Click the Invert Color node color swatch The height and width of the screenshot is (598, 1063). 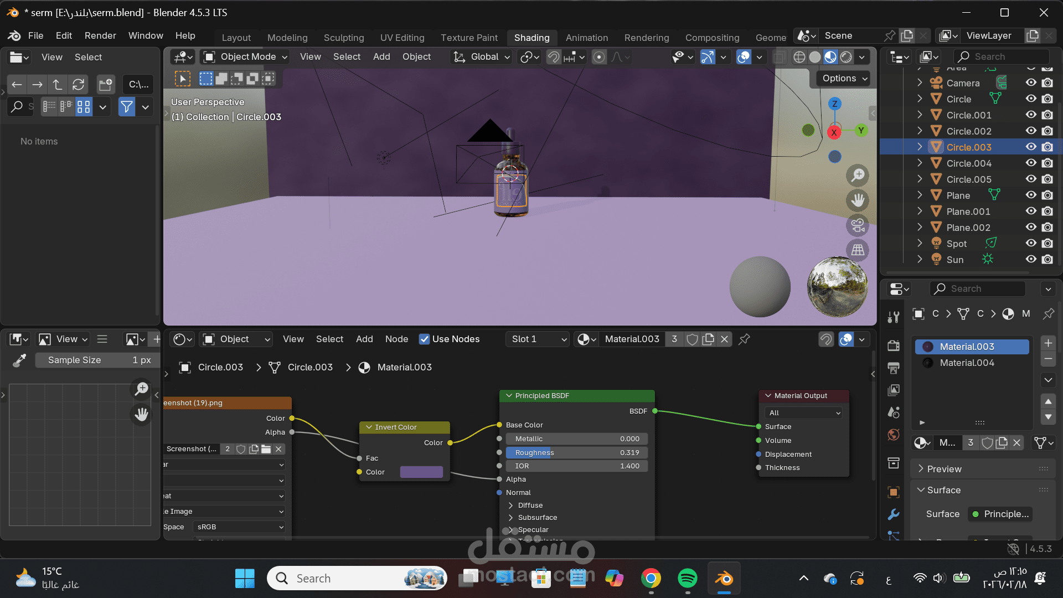point(421,472)
